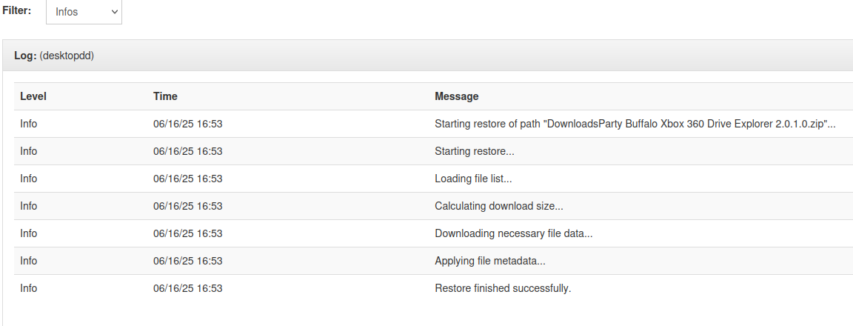853x326 pixels.
Task: Select the "Applying file metadata..." message
Action: 490,261
